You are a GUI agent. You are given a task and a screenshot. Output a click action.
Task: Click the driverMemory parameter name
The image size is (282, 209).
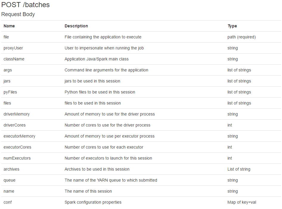coord(17,114)
